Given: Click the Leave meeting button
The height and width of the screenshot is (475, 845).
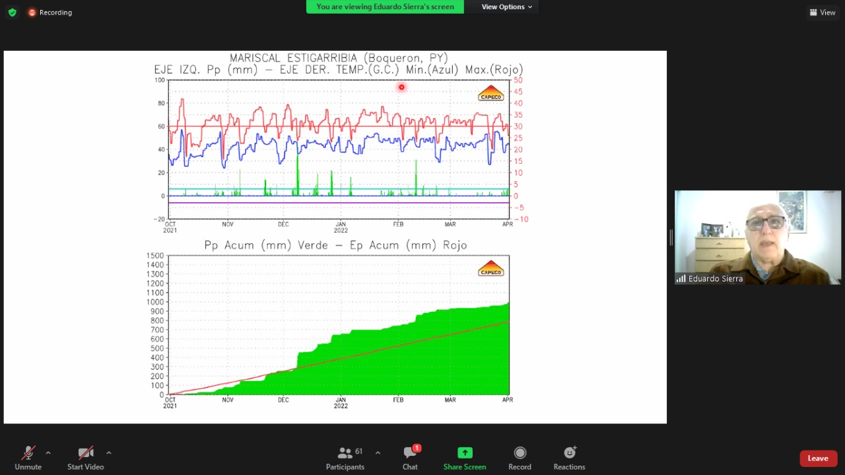Looking at the screenshot, I should click(818, 458).
